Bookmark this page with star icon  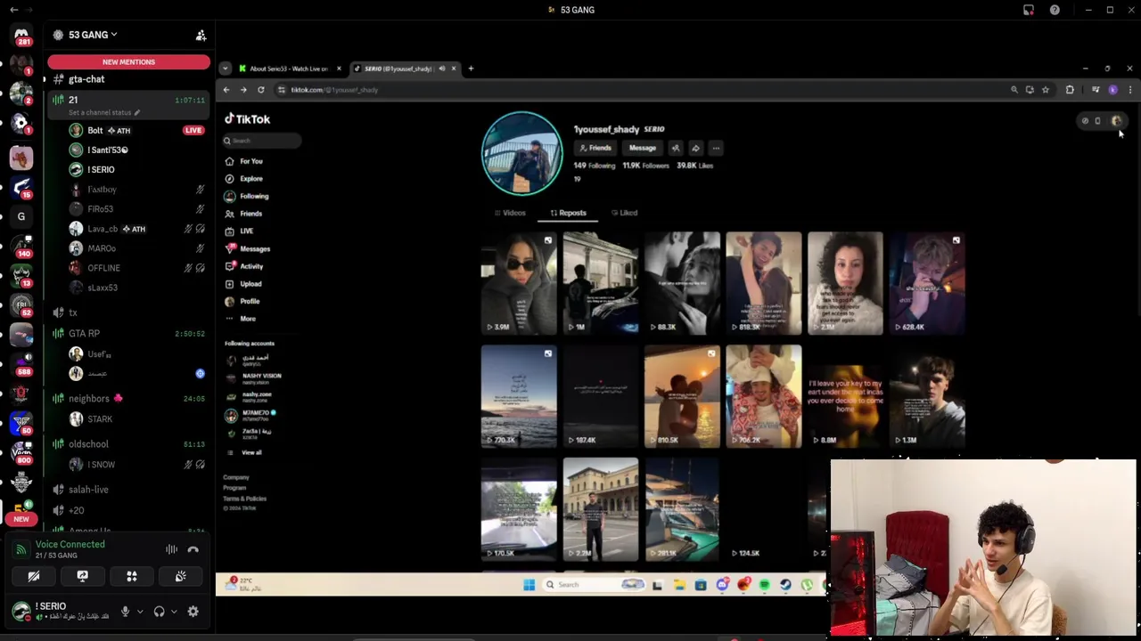(1046, 90)
